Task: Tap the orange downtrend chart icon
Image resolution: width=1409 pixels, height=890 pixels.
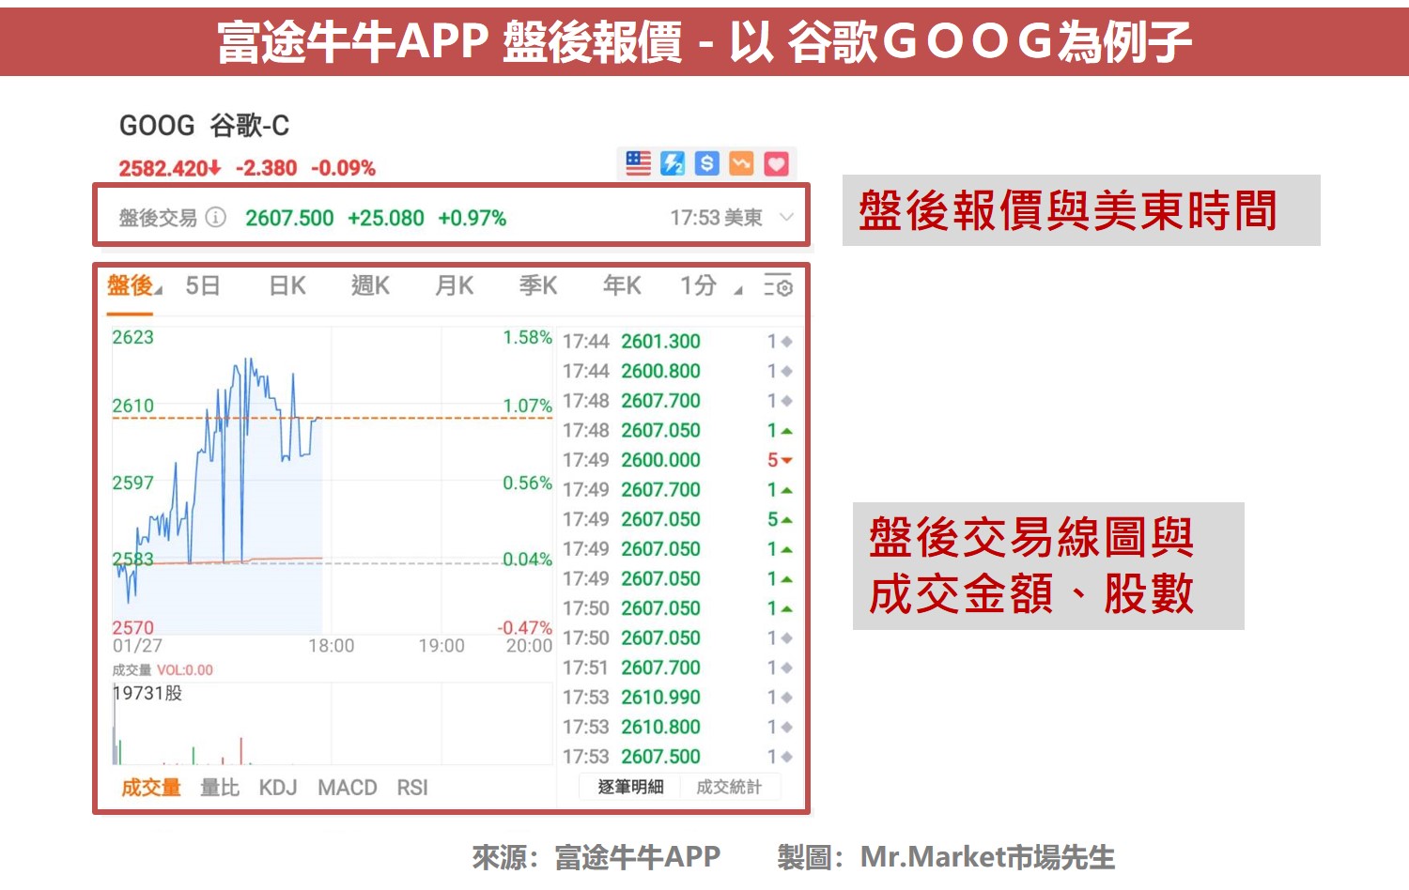Action: coord(741,163)
